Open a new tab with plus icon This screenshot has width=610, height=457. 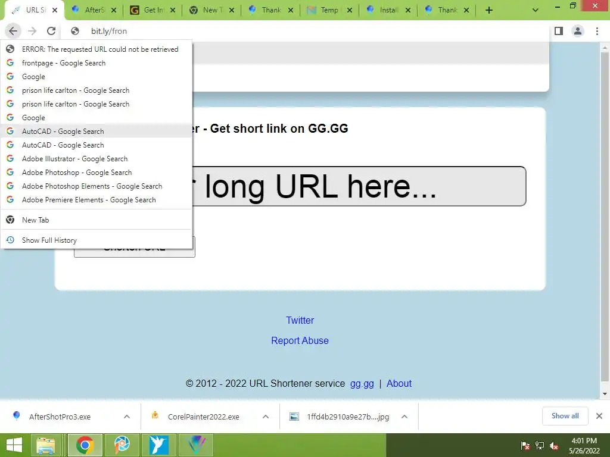point(489,10)
